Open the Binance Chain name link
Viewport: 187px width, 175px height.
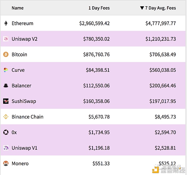[x=27, y=117]
